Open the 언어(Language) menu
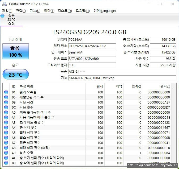 coord(105,11)
